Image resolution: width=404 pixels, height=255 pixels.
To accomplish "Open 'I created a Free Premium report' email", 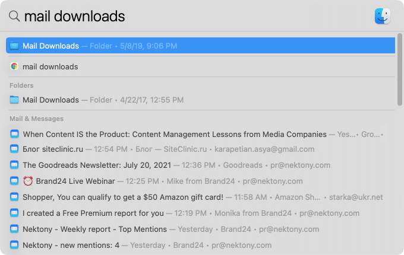I will coord(200,213).
